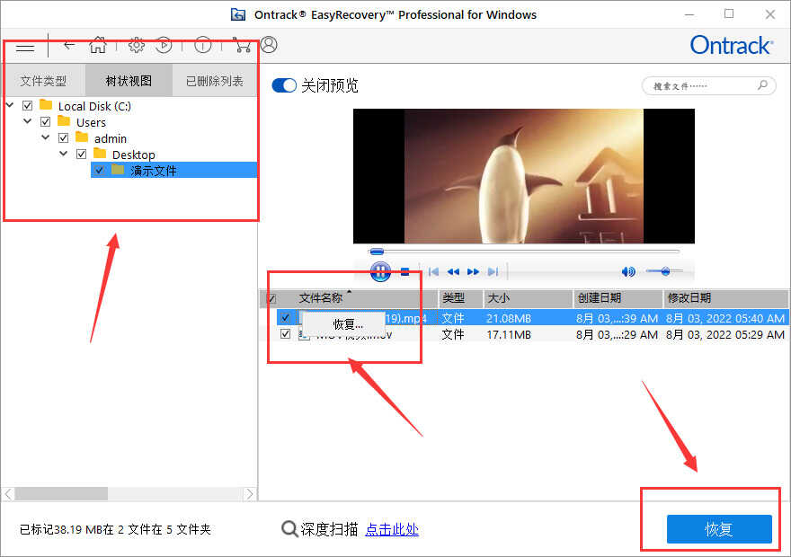Collapse the Desktop folder node
Screen dimensions: 791x557
(64, 155)
